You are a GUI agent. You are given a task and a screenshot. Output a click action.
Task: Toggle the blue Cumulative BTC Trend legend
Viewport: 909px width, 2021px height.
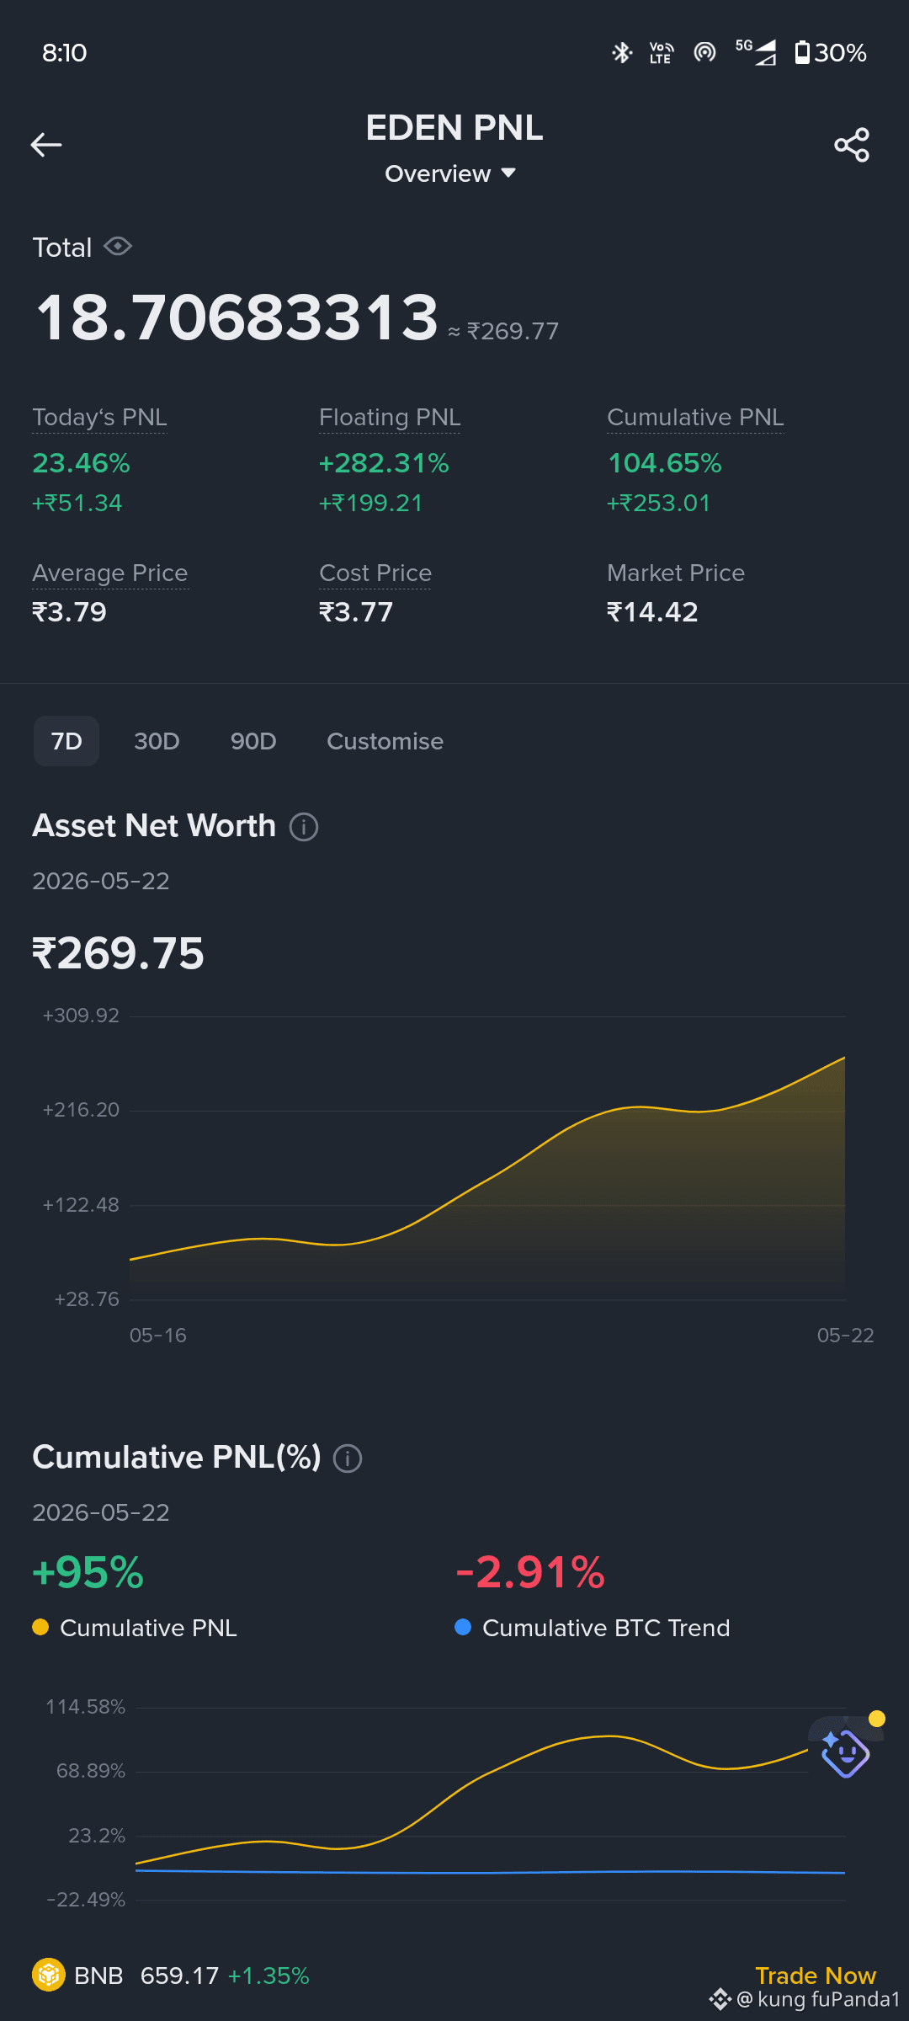pyautogui.click(x=592, y=1628)
